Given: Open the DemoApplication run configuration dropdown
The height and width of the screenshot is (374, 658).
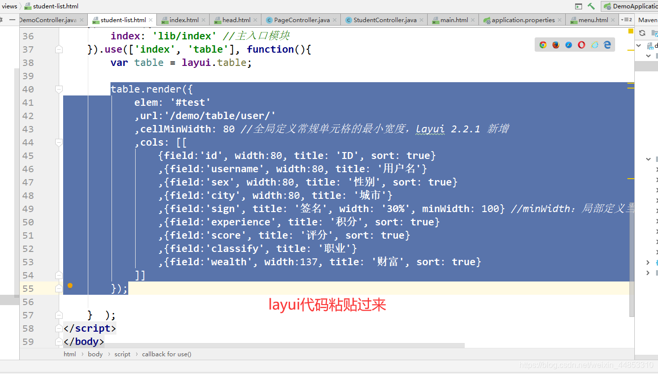Looking at the screenshot, I should pyautogui.click(x=630, y=6).
